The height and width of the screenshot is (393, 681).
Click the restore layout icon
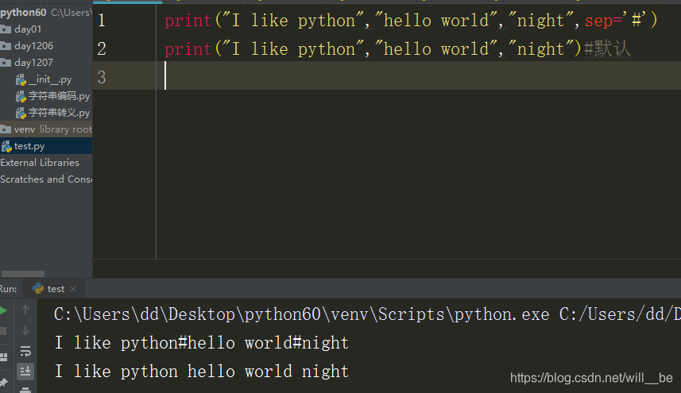tap(3, 357)
